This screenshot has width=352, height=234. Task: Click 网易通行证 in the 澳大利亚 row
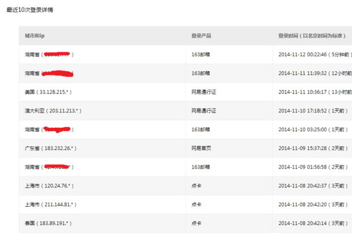tap(203, 111)
